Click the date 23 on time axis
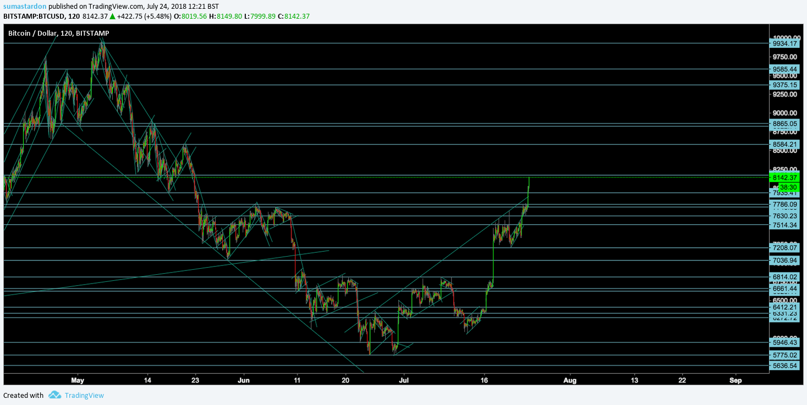 [195, 380]
